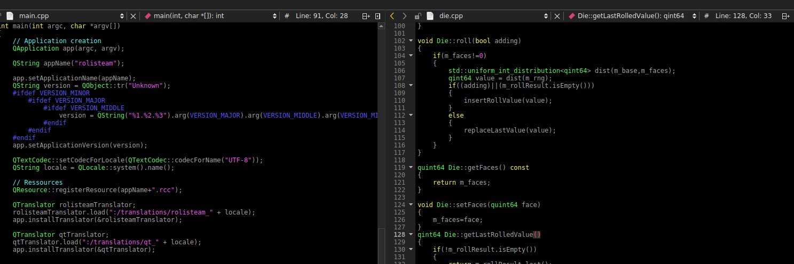Click on std::uniform_int_distribution line

click(x=562, y=71)
